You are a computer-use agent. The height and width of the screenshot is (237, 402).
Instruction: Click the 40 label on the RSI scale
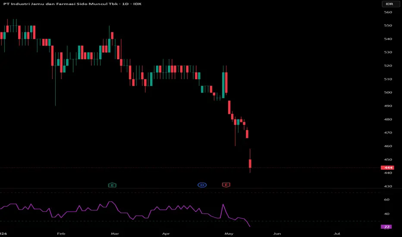[386, 214]
